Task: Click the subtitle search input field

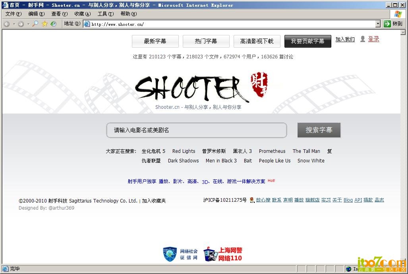Action: [197, 130]
